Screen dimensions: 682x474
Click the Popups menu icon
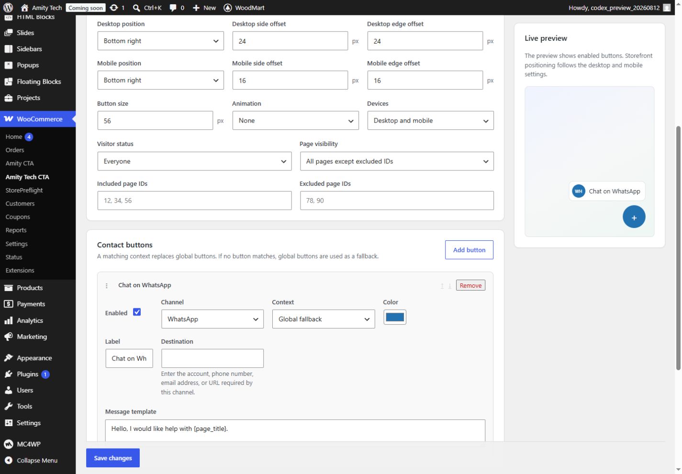[x=9, y=65]
